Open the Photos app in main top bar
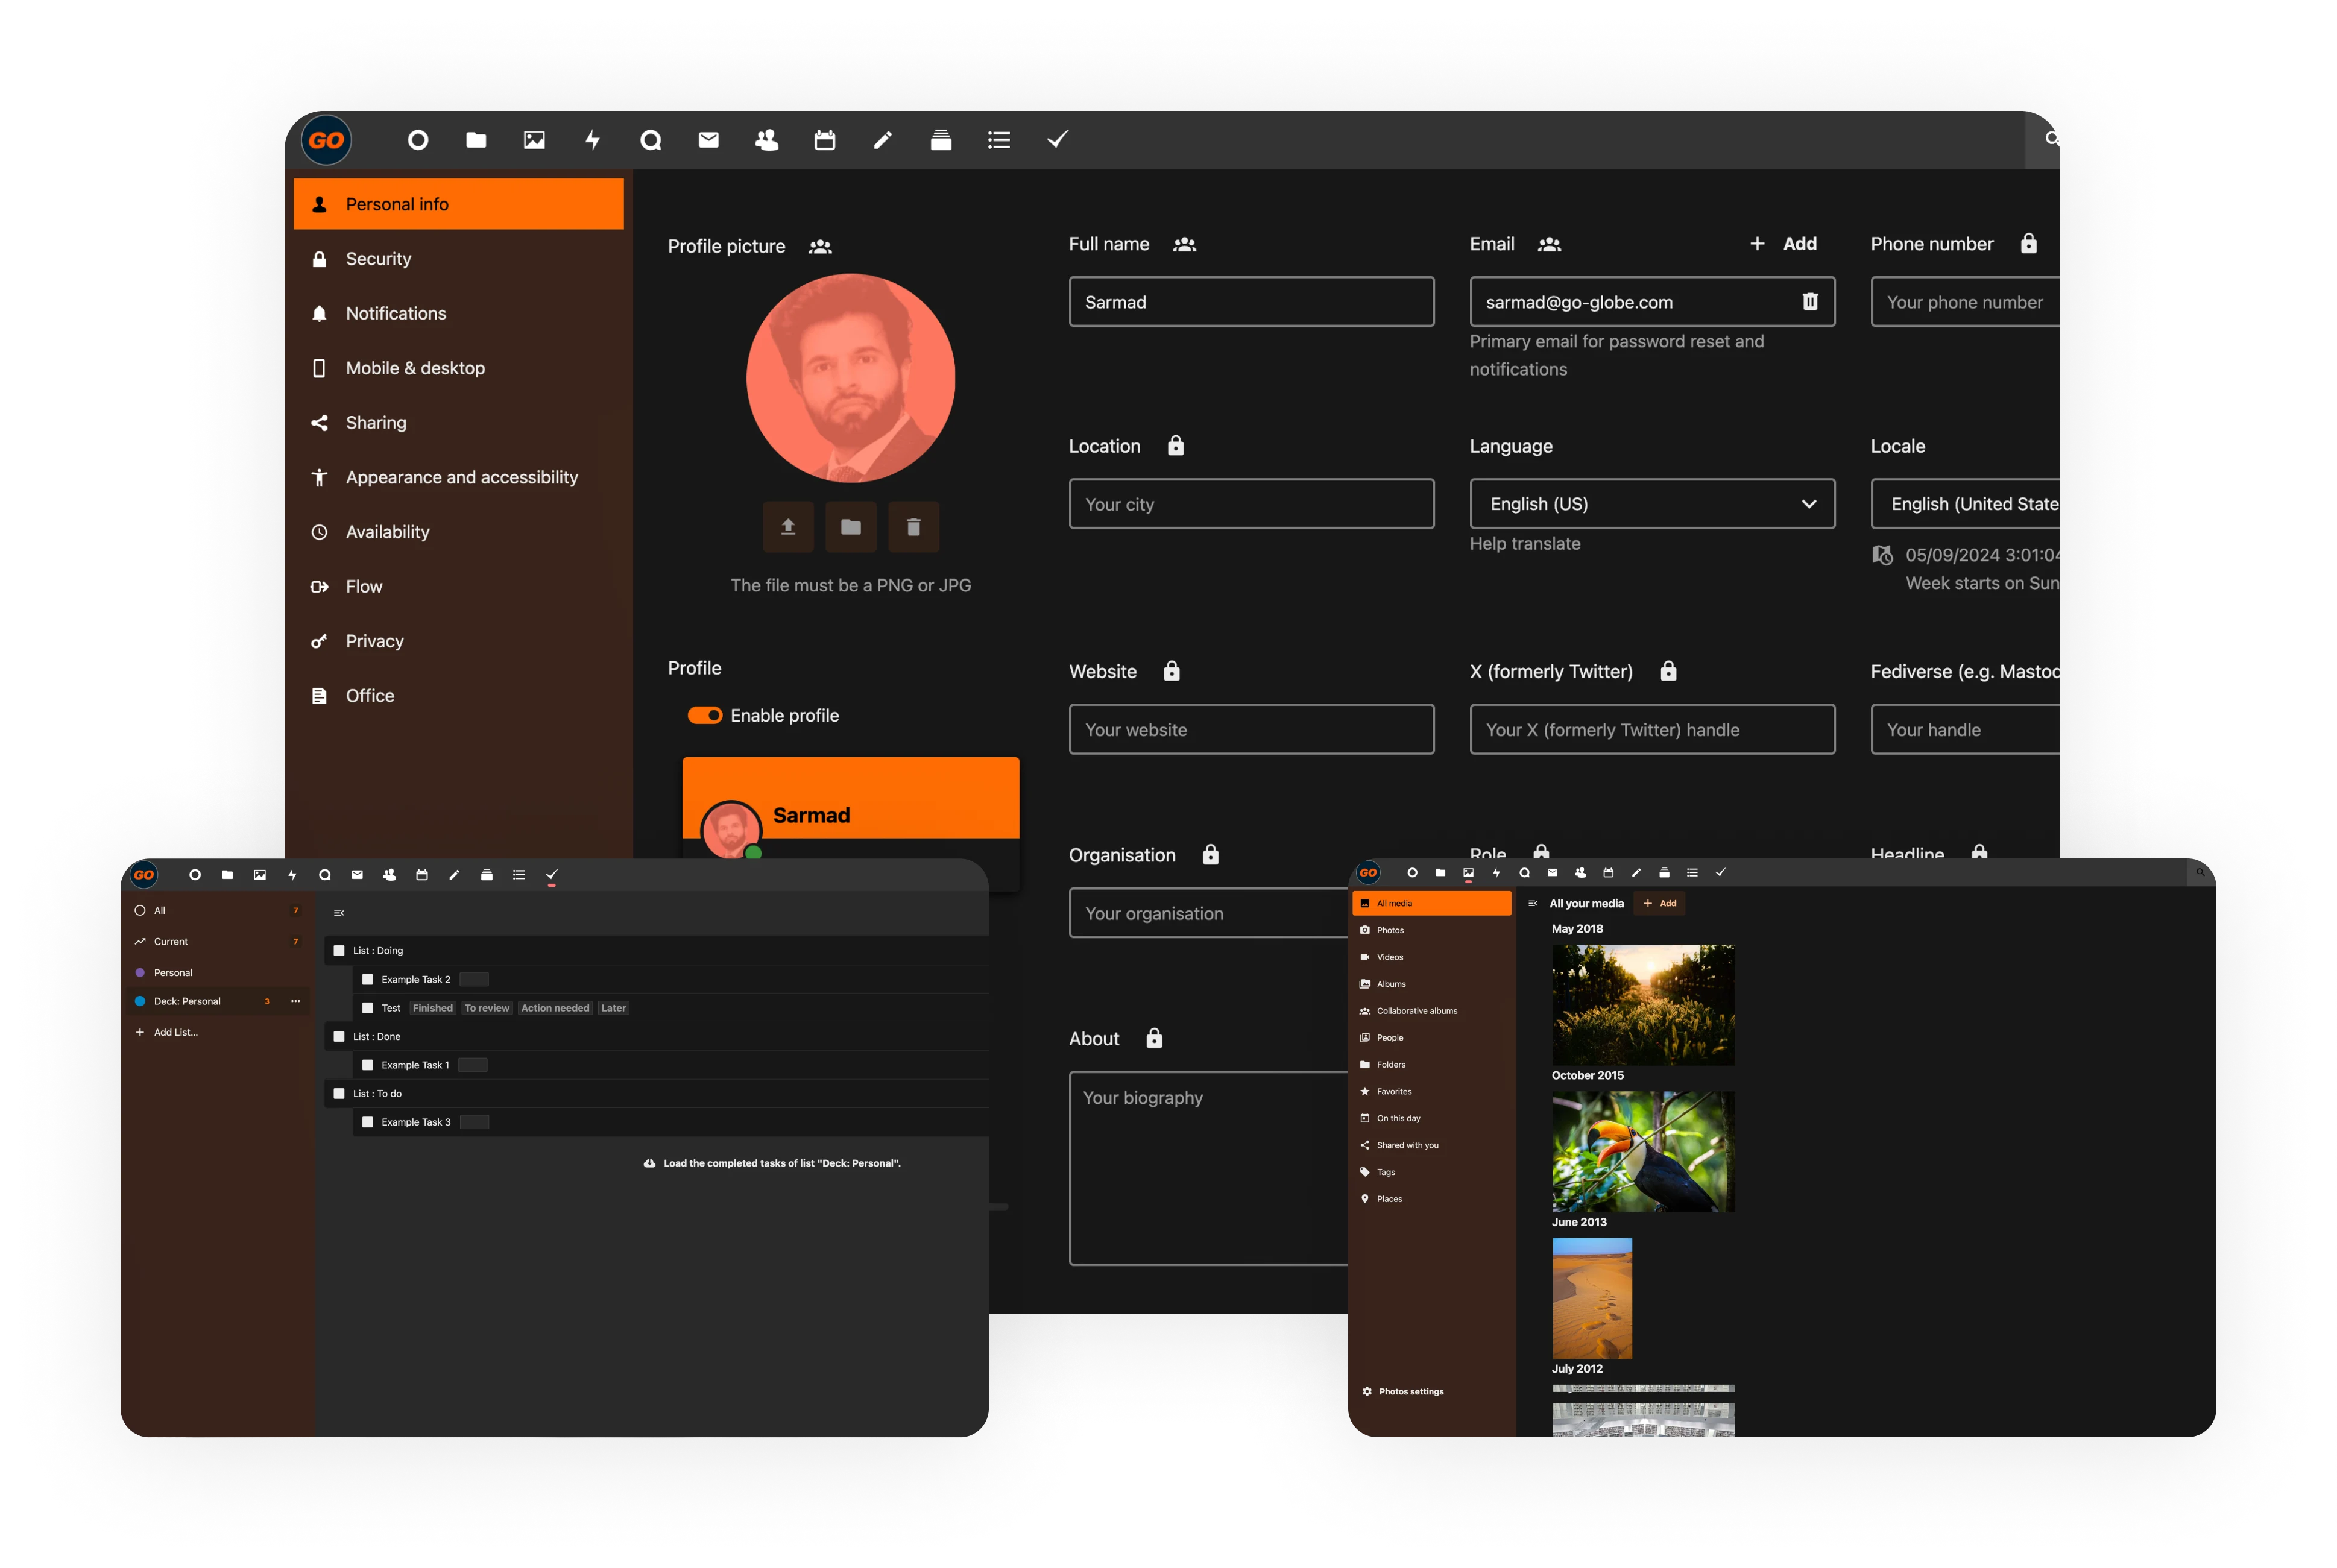Screen dimensions: 2337x1568 [534, 140]
